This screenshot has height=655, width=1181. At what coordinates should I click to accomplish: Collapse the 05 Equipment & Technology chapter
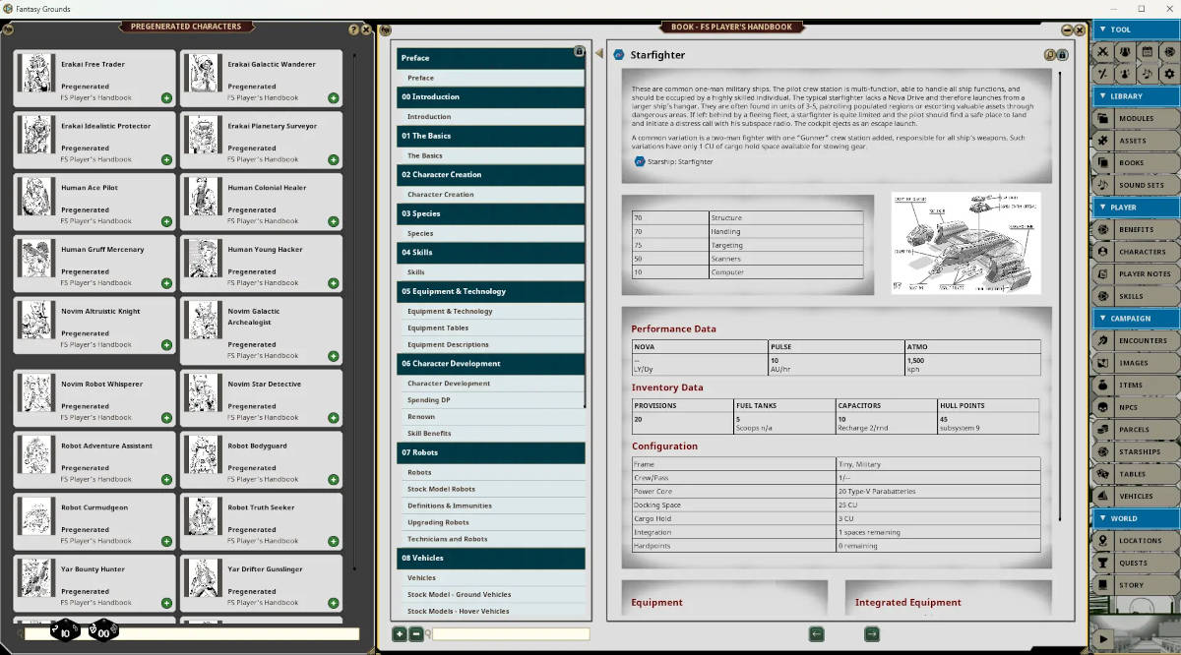pos(491,292)
